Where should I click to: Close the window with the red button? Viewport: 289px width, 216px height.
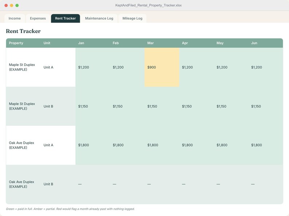tap(6, 5)
